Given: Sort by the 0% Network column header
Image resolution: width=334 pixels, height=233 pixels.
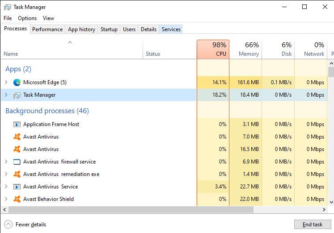Looking at the screenshot, I should [311, 49].
